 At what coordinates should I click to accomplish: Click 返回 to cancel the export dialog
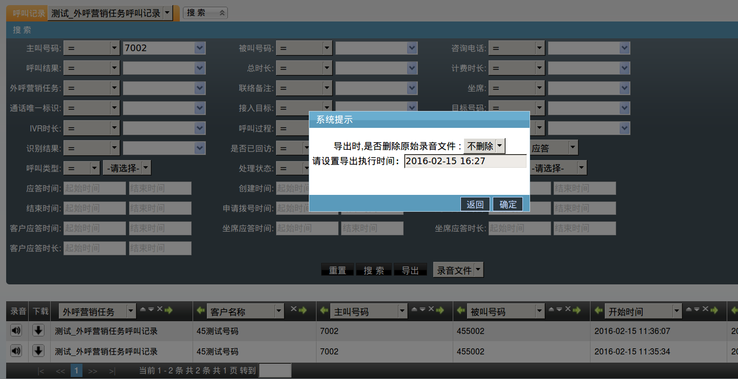click(475, 204)
